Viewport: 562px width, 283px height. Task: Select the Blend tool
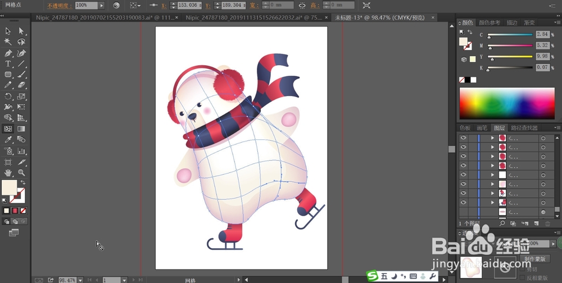tap(21, 139)
